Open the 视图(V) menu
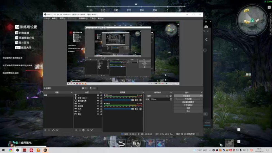The width and height of the screenshot is (272, 153). 62,18
